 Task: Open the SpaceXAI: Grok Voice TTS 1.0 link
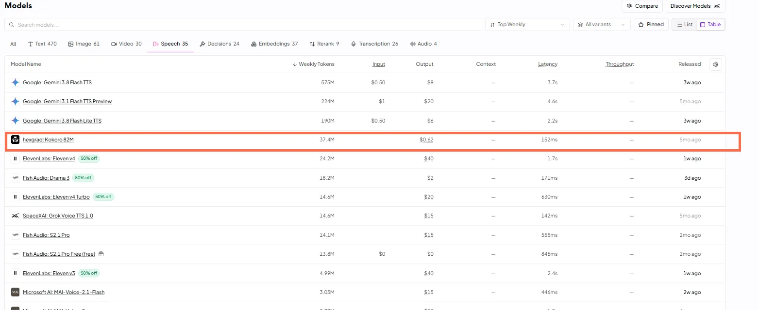[x=58, y=216]
